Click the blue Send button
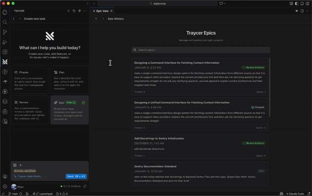The height and width of the screenshot is (196, 312). (76, 176)
